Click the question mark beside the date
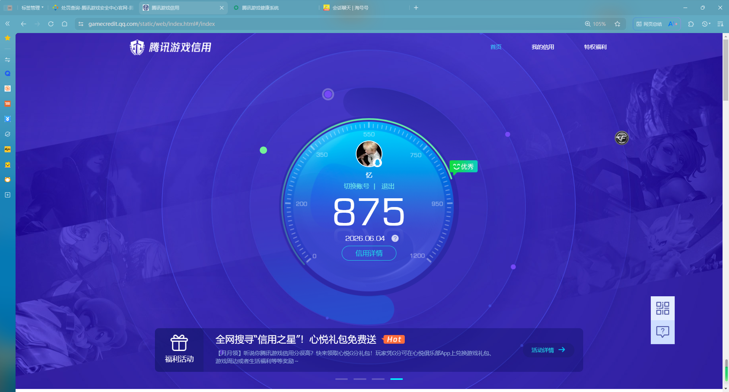 [395, 238]
